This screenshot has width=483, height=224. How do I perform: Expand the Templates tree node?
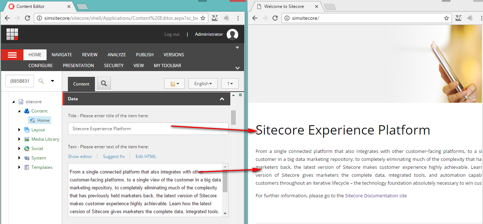19,167
